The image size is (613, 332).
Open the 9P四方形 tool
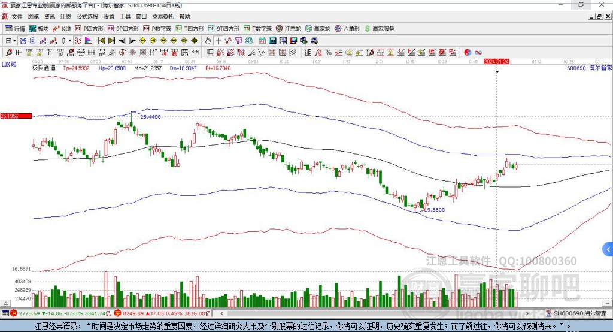coord(123,29)
